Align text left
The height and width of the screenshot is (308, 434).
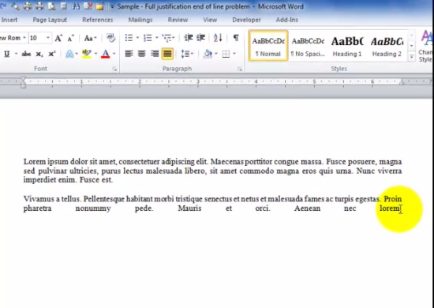[129, 54]
